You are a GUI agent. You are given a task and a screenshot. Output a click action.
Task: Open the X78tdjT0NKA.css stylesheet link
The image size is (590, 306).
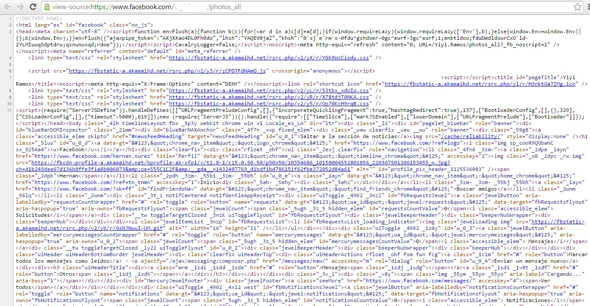click(269, 97)
